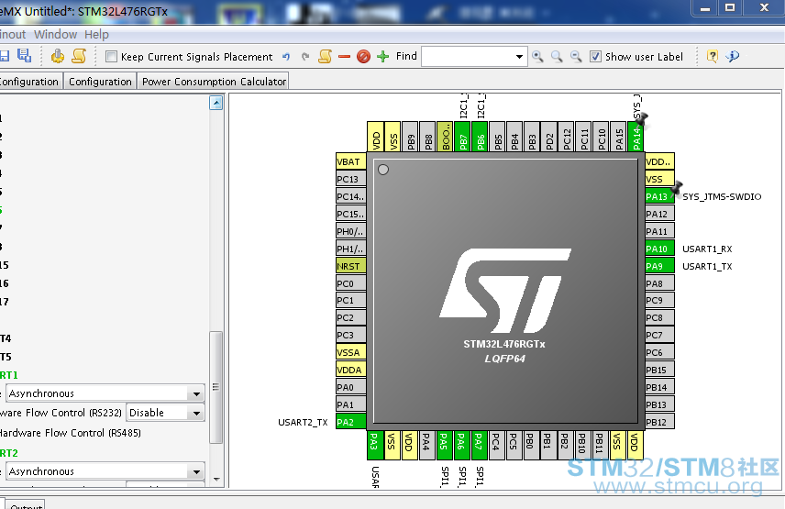Click pin PC13 on the chip

pos(351,179)
